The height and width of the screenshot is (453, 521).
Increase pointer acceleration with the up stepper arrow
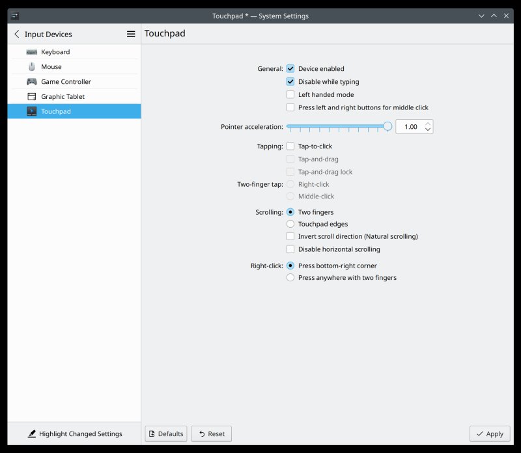(427, 123)
